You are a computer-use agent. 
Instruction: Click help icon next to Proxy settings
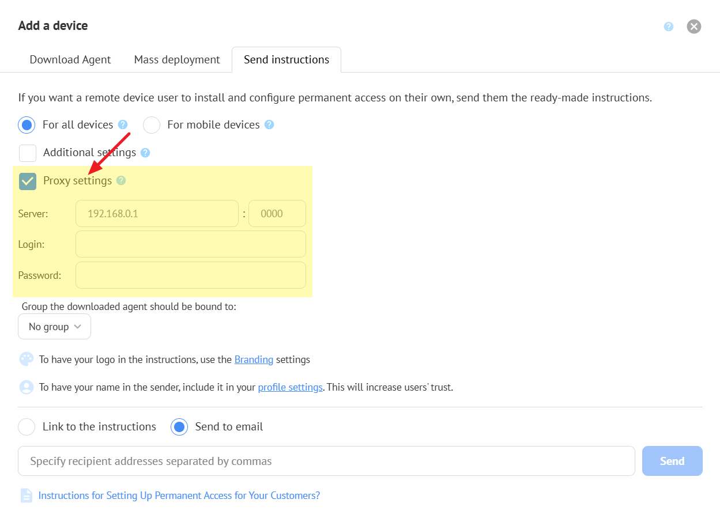[x=121, y=180]
